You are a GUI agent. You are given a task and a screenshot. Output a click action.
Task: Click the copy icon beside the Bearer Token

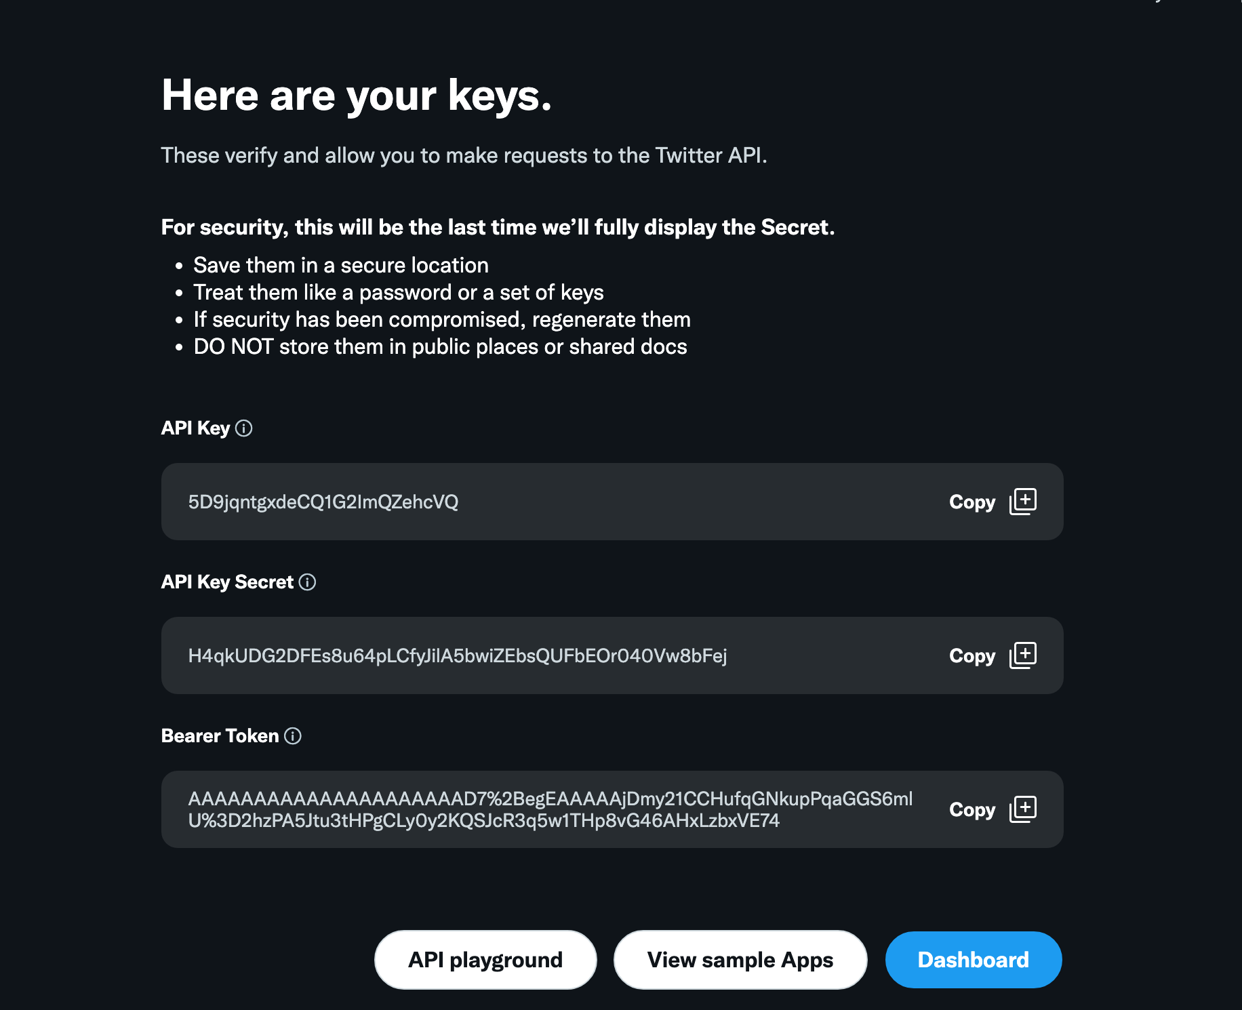(x=1024, y=809)
